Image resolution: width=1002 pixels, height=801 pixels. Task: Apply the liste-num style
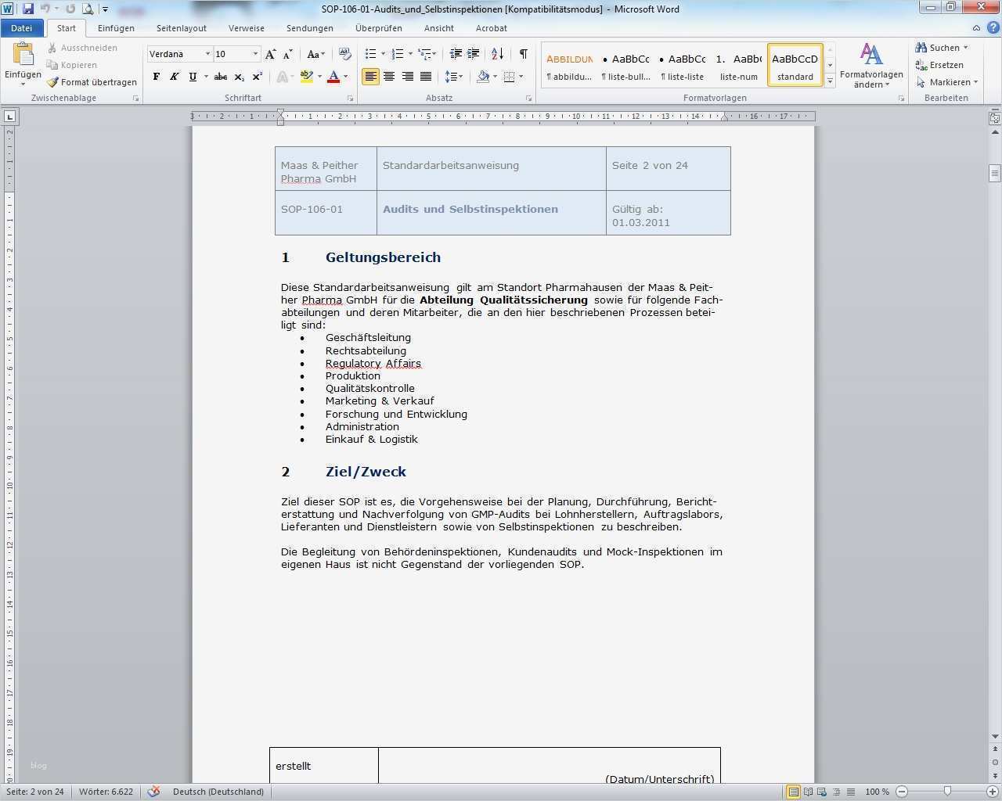coord(739,65)
